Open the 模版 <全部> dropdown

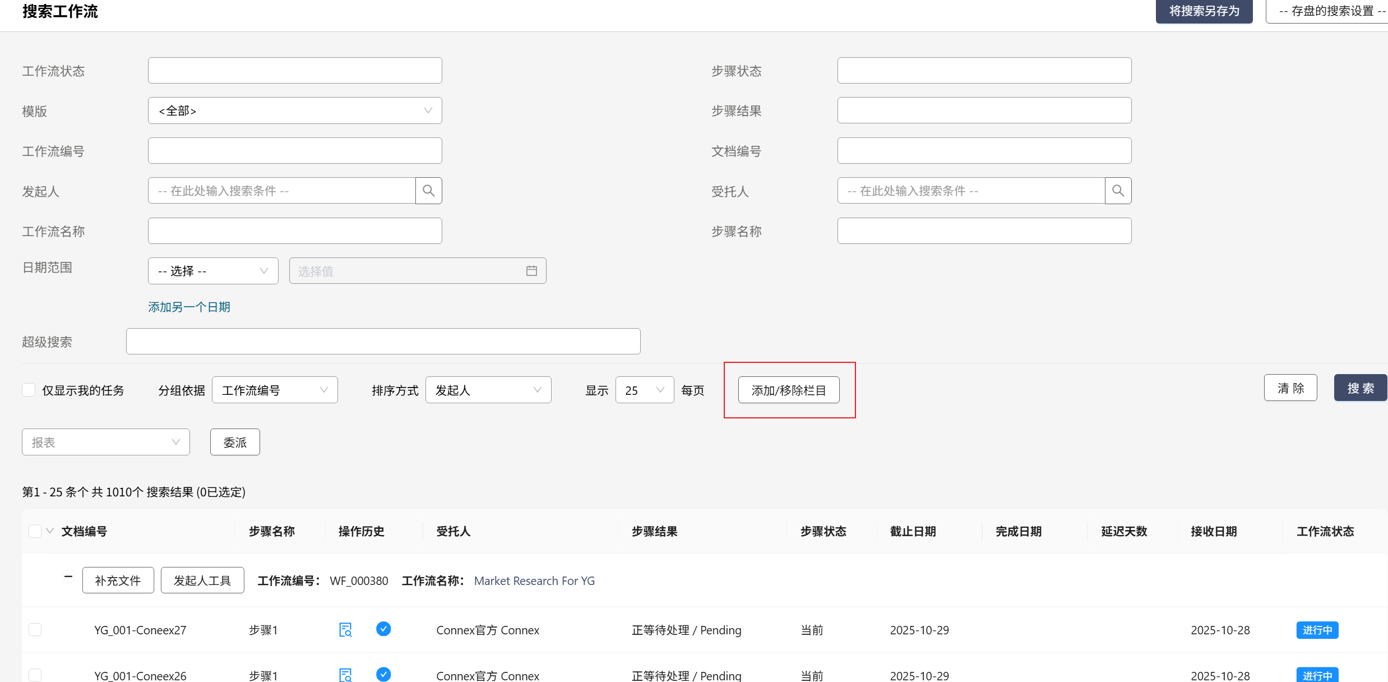click(295, 110)
